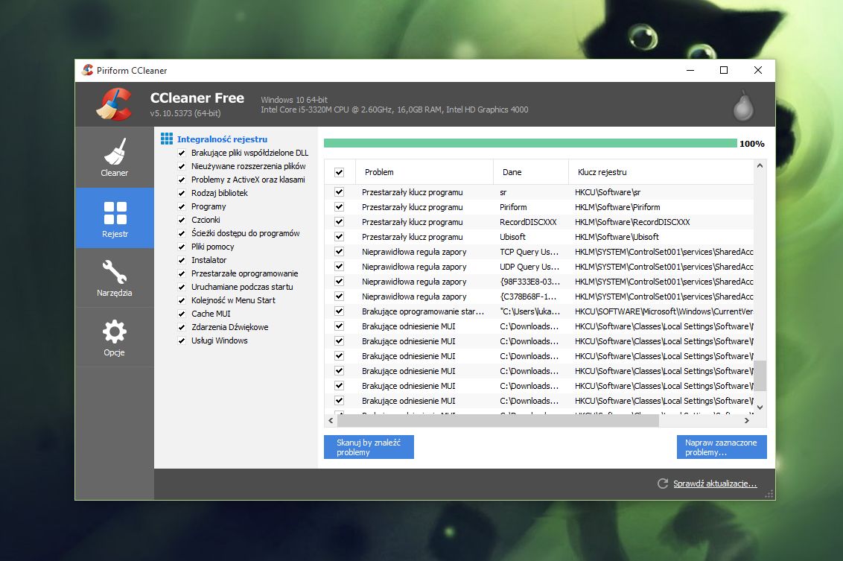This screenshot has height=561, width=843.
Task: Click the Windows 10 64-bit system info text
Action: [x=294, y=100]
